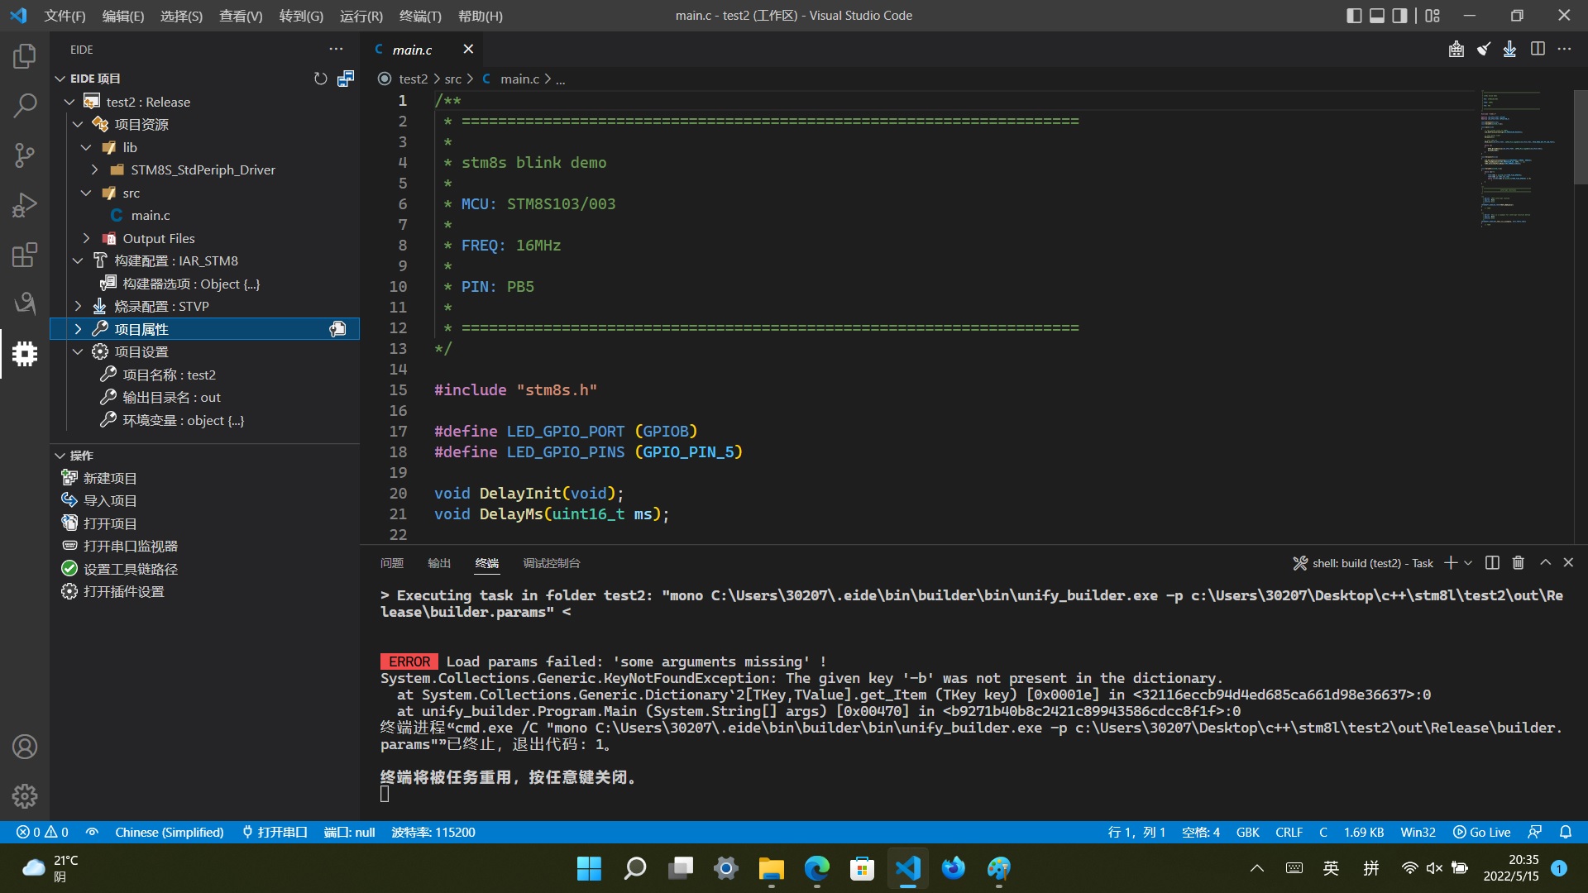Open the Explorer view in activity bar

(25, 56)
